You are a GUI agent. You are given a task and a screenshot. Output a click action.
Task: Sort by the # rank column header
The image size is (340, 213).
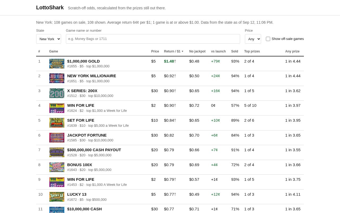point(39,51)
